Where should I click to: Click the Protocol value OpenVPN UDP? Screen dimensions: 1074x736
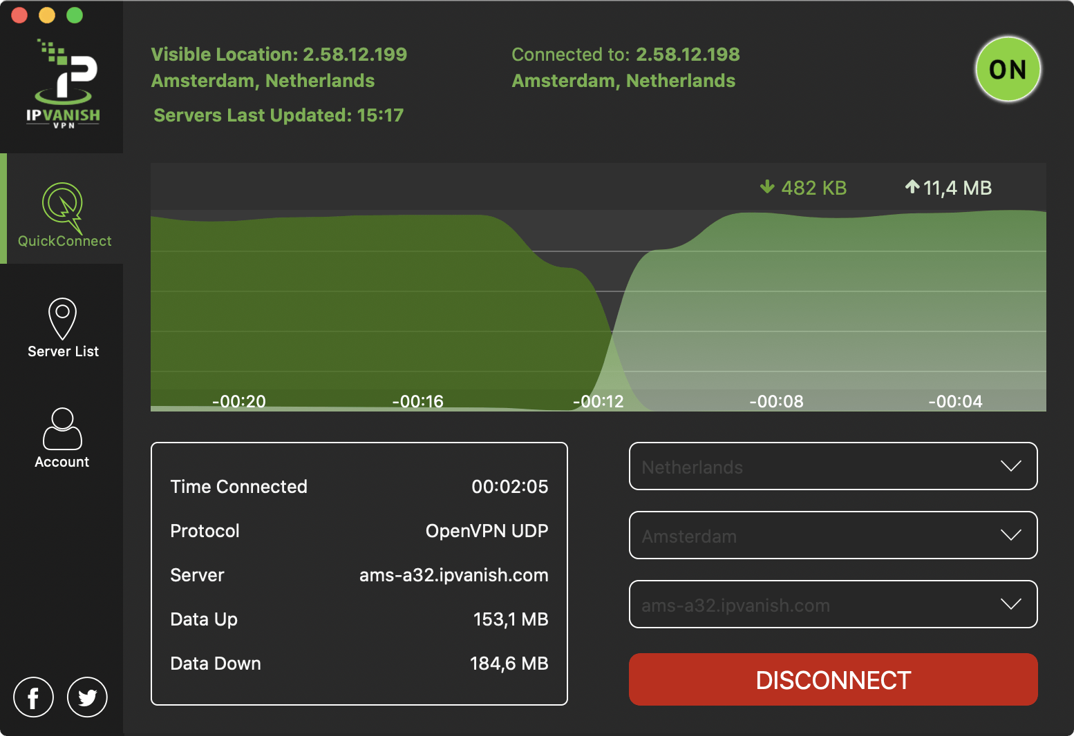pos(487,531)
